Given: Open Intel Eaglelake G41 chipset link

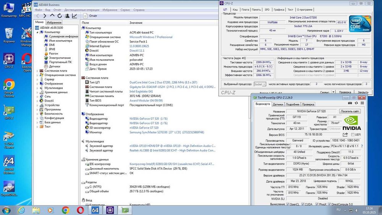Looking at the screenshot, I should pos(141,92).
